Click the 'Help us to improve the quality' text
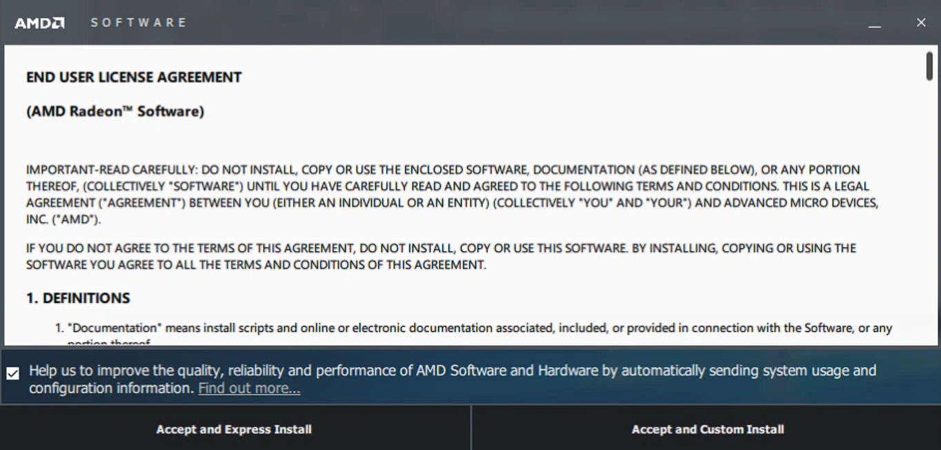941x450 pixels. pos(453,380)
